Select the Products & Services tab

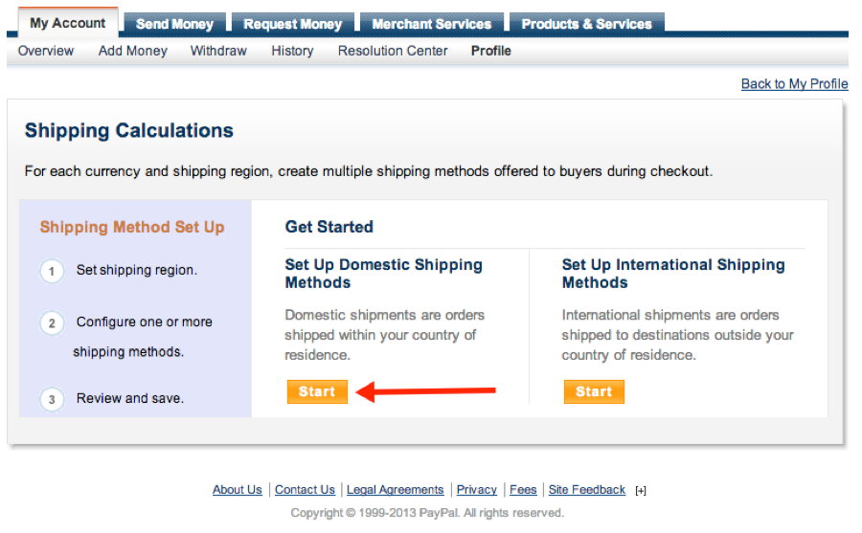coord(586,24)
